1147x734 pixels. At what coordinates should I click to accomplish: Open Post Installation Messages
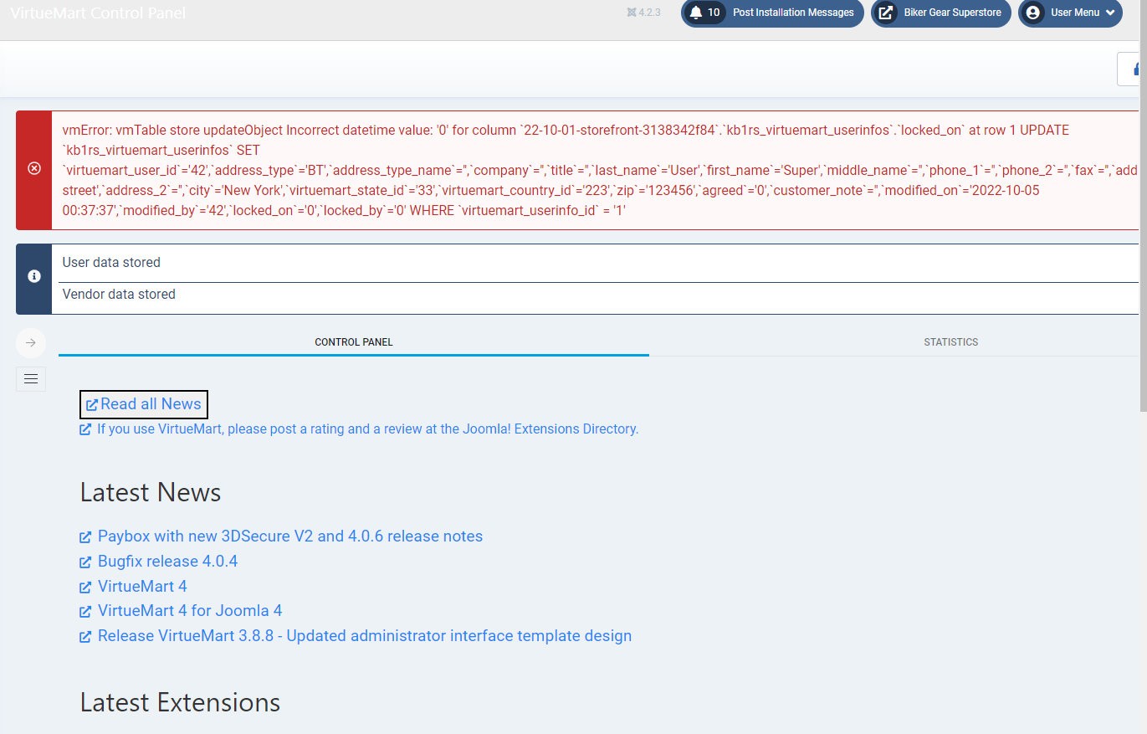(792, 13)
